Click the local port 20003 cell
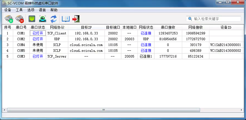 [130, 39]
